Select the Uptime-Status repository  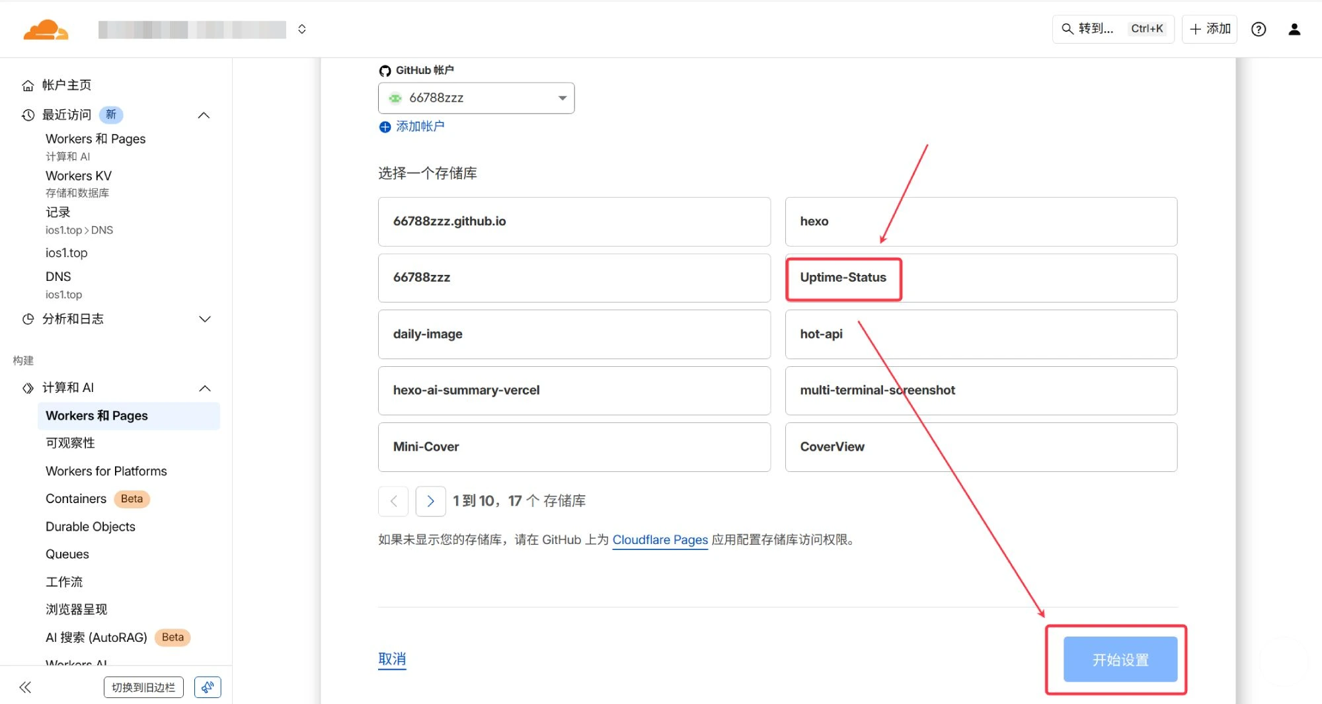point(843,278)
